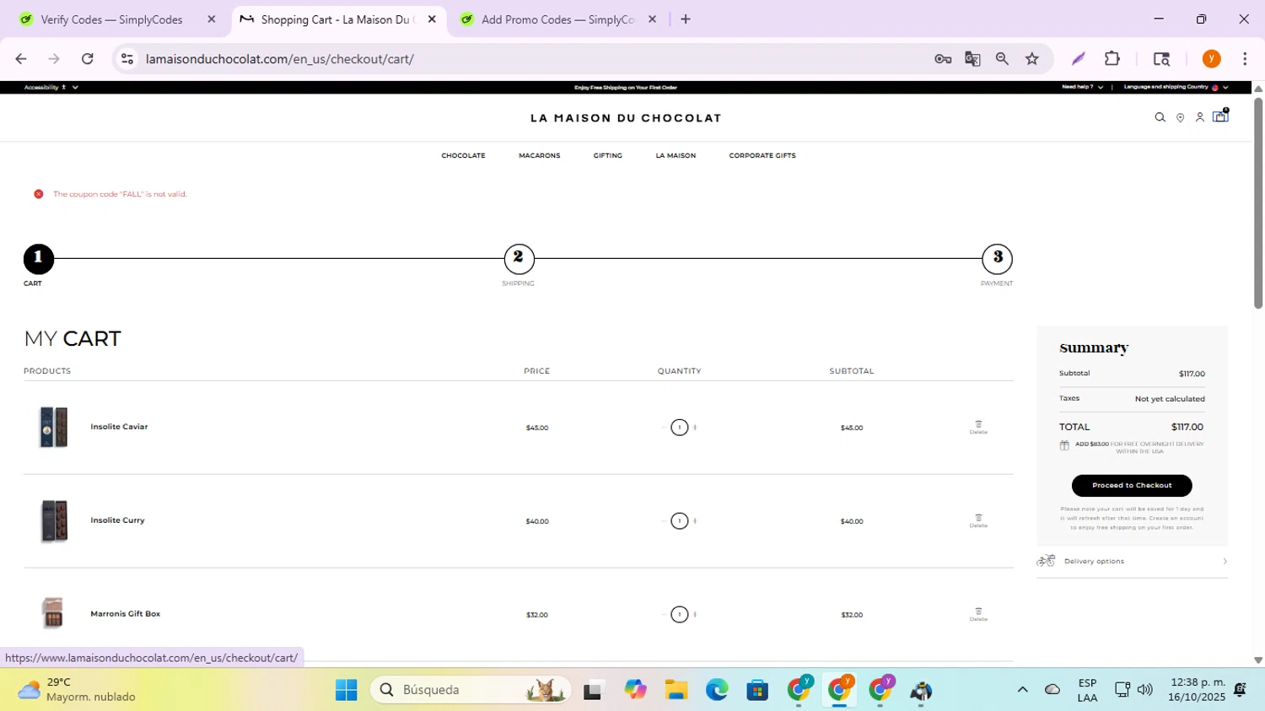The width and height of the screenshot is (1265, 711).
Task: Switch to Add Promo Codes — SimplyCodes tab
Action: (x=557, y=19)
